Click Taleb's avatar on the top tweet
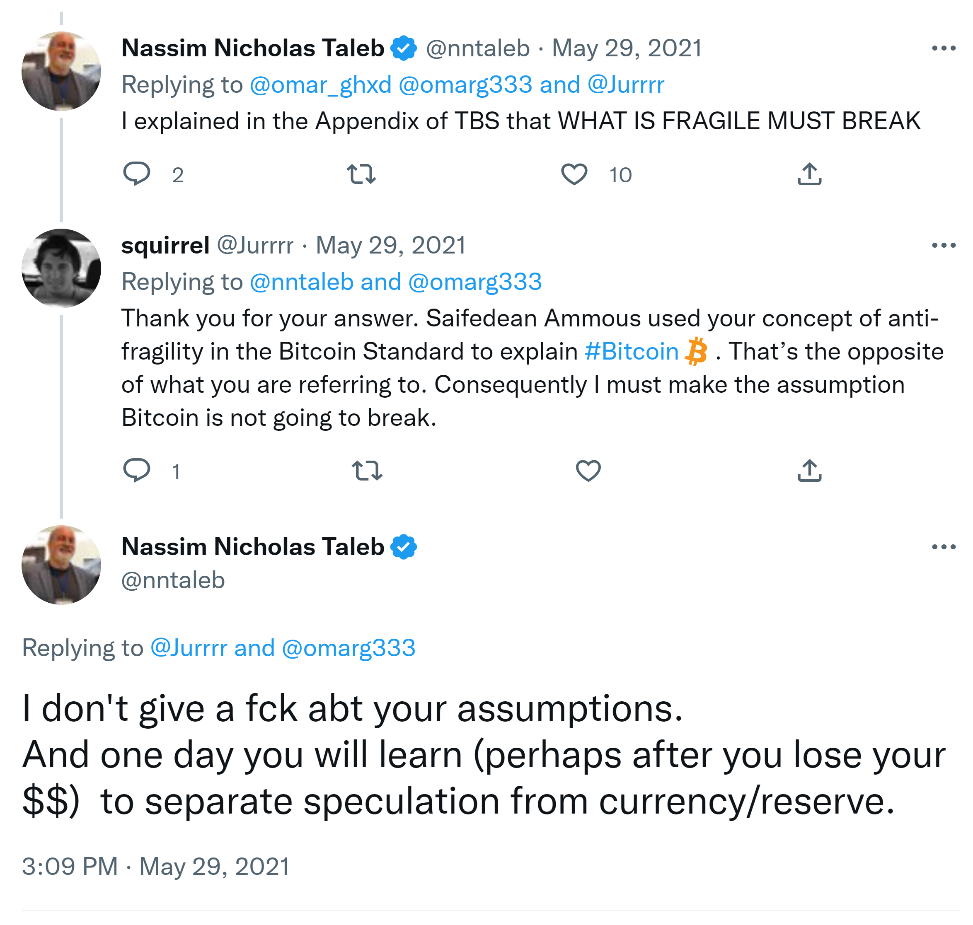Screen dimensions: 973x925 [x=61, y=71]
